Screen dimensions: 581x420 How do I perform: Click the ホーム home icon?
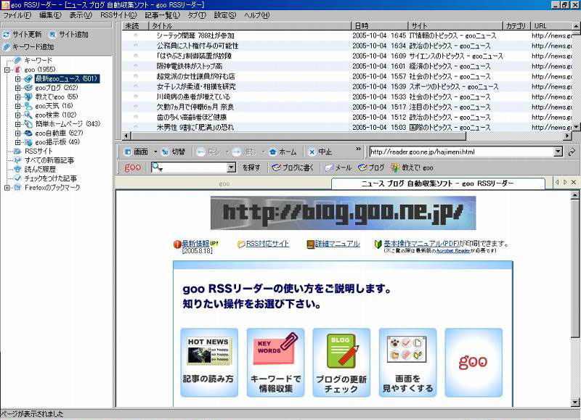point(273,152)
